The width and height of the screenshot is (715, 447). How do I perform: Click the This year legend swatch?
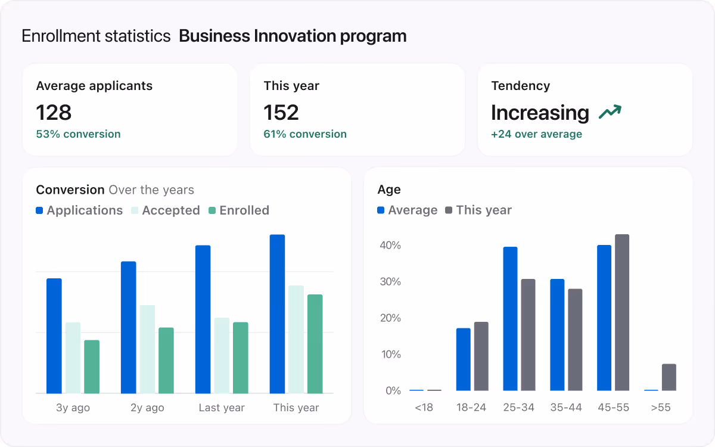[x=449, y=210]
